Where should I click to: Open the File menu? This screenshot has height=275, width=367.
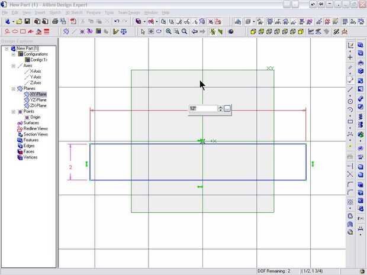point(5,12)
